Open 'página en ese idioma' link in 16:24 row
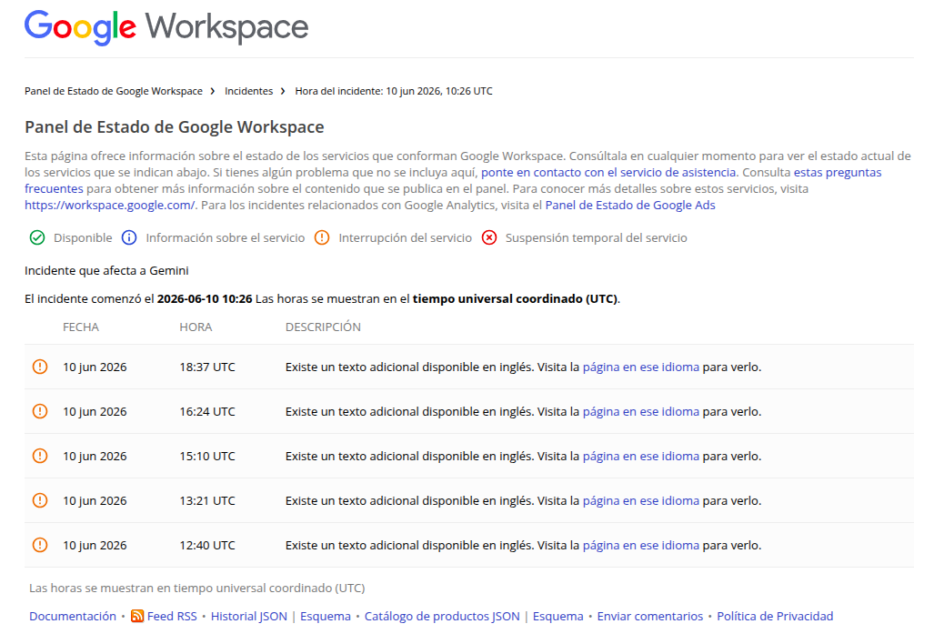944x644 pixels. (640, 412)
